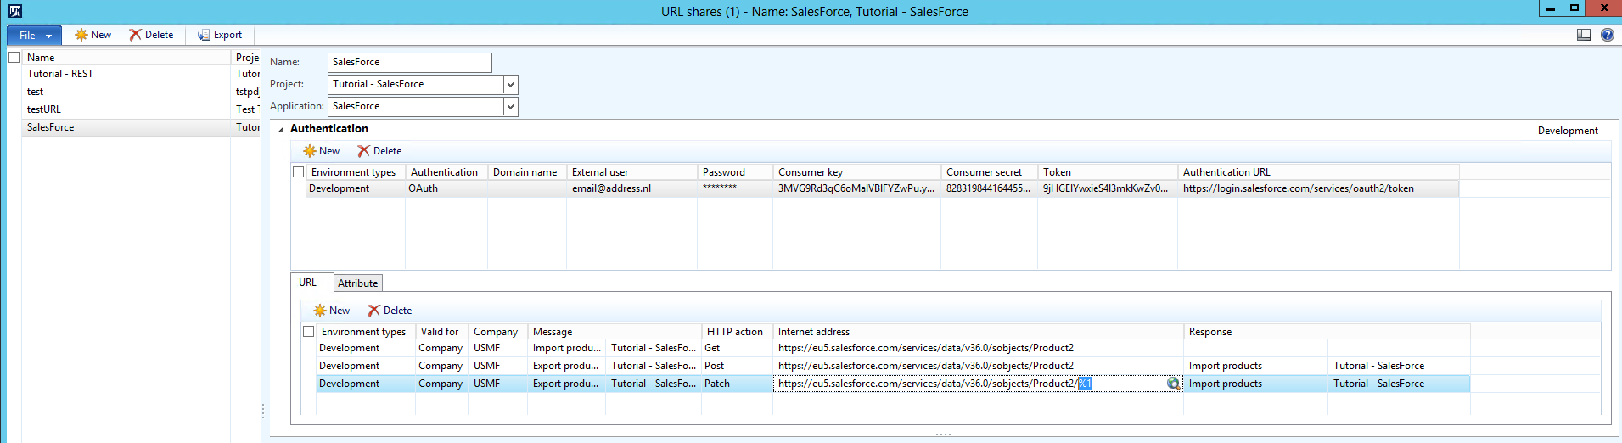Click Import products response in Patch row
Viewport: 1622px width, 443px height.
point(1255,384)
